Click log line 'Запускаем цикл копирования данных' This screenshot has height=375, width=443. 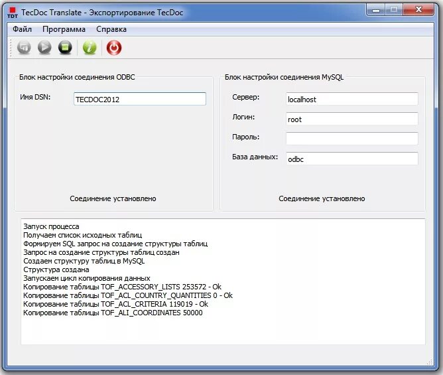[x=87, y=278]
